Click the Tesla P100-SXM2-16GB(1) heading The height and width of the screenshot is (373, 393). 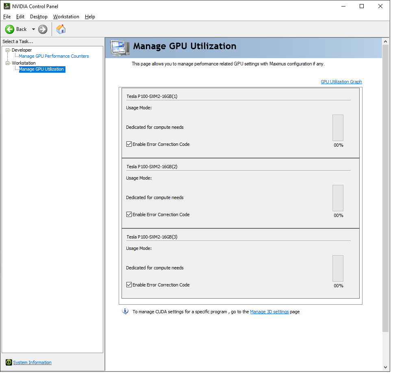[x=153, y=97]
